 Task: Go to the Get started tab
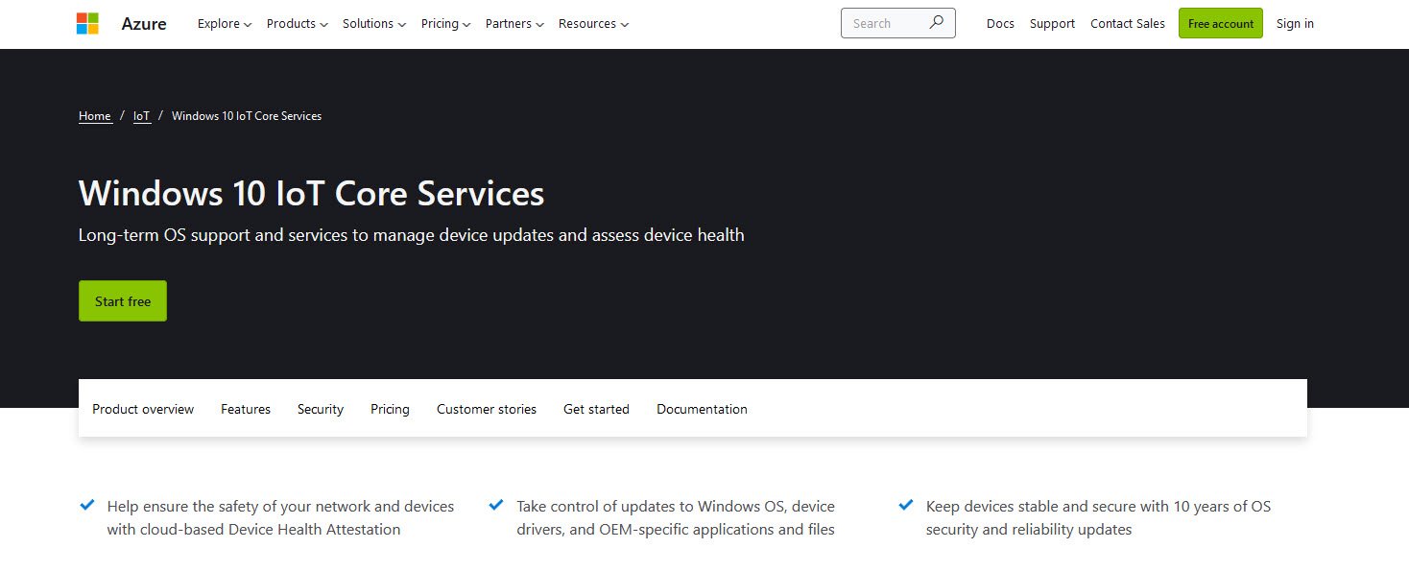click(596, 409)
